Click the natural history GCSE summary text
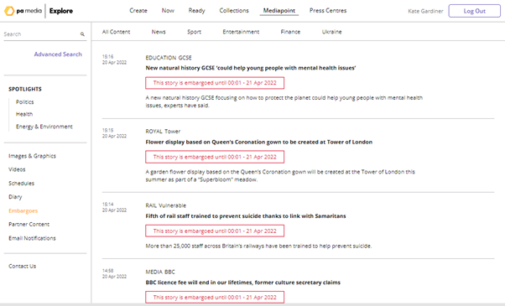The height and width of the screenshot is (306, 505). click(x=284, y=101)
